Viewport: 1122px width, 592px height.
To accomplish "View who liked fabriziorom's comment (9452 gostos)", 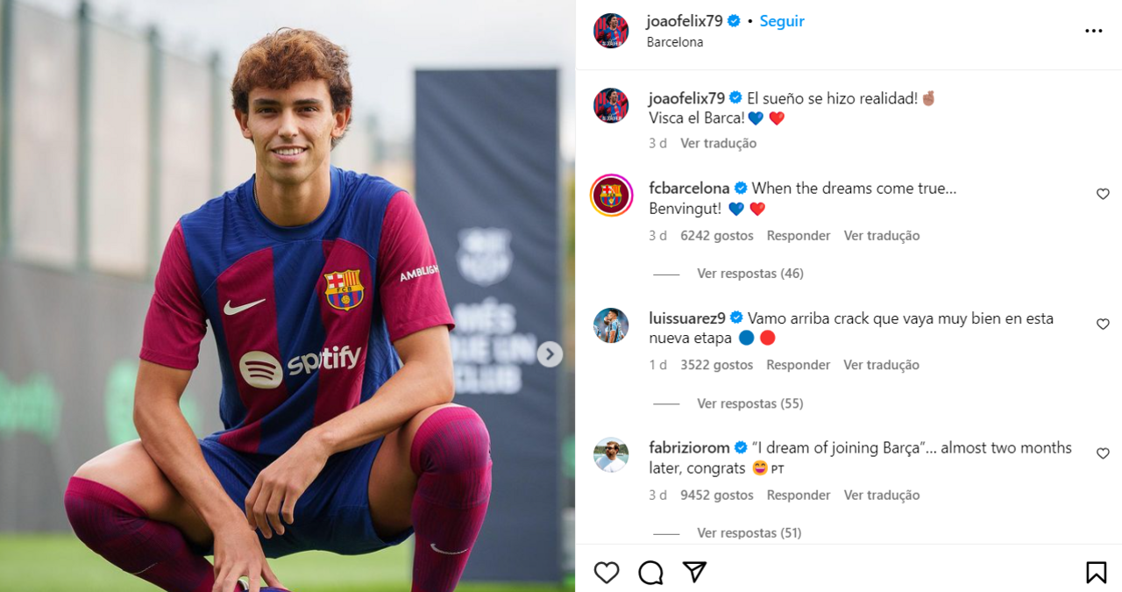I will [x=716, y=495].
